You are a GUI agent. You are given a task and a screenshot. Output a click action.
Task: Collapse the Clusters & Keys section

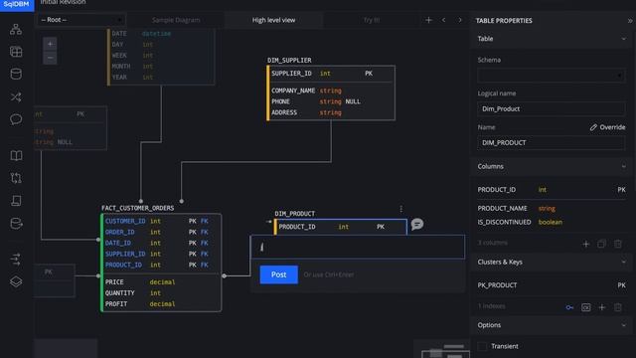[623, 263]
